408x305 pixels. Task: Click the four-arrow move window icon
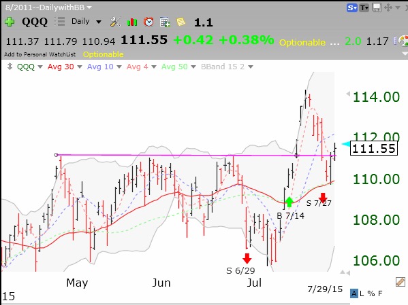click(x=388, y=7)
